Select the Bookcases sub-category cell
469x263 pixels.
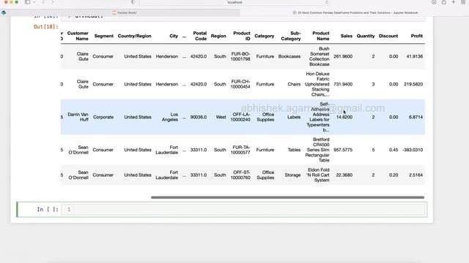pos(289,56)
